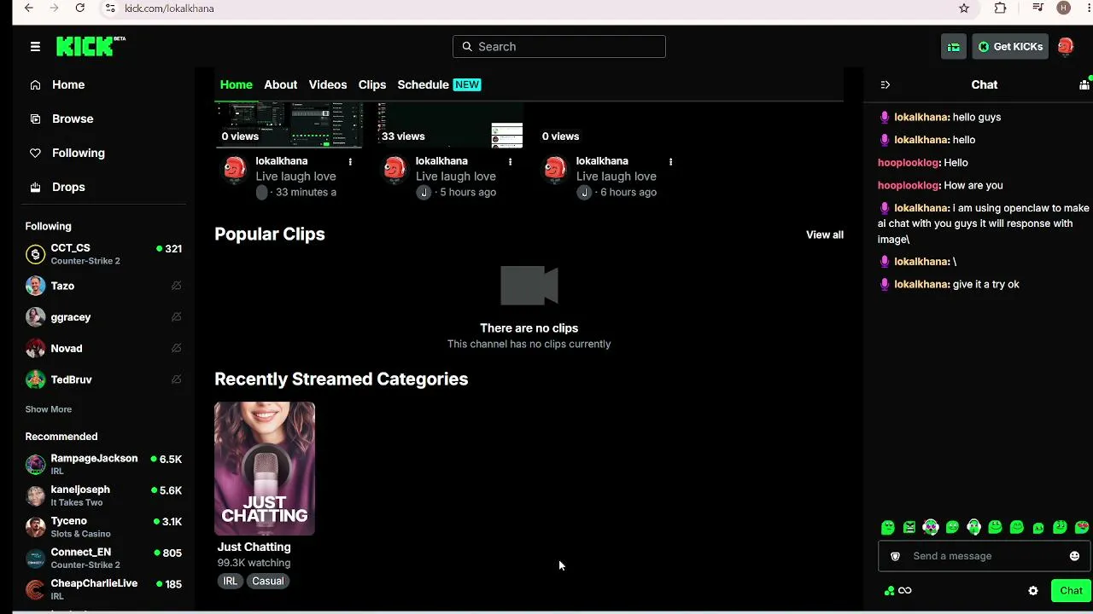Viewport: 1093px width, 614px height.
Task: Open CheapCharlieLive recommended channel
Action: 103,589
